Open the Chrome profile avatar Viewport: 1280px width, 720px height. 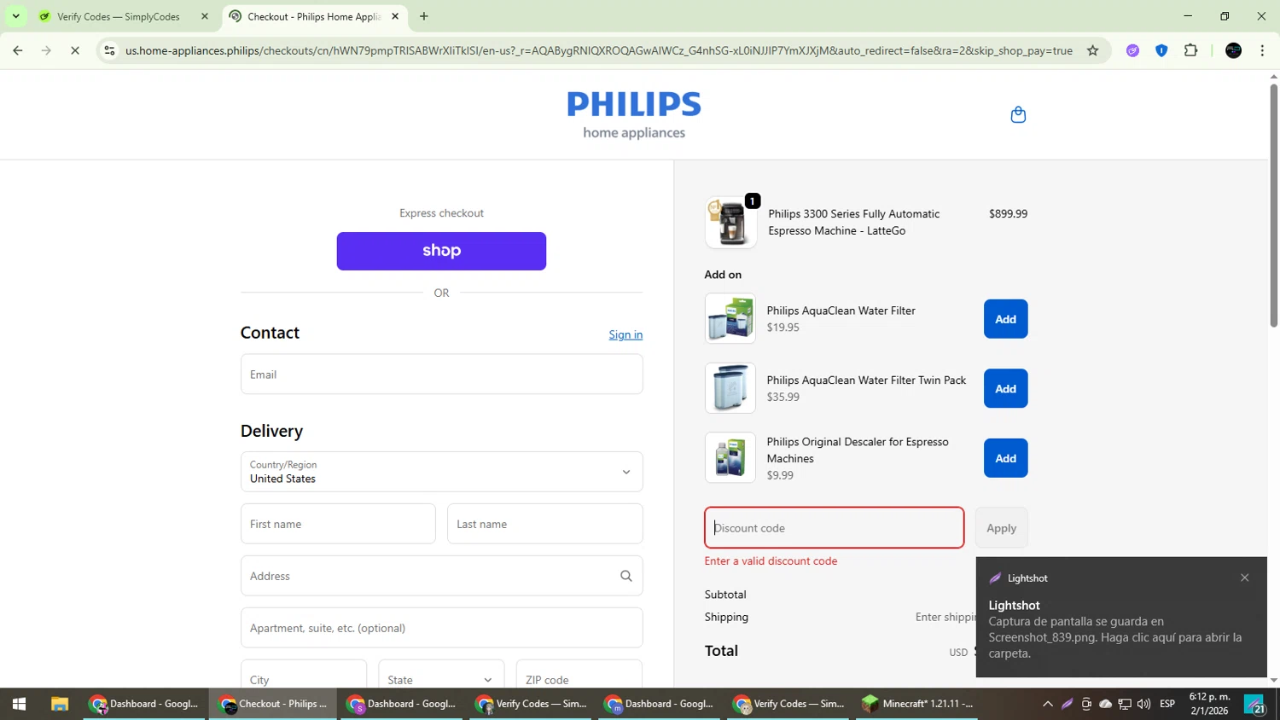tap(1233, 50)
